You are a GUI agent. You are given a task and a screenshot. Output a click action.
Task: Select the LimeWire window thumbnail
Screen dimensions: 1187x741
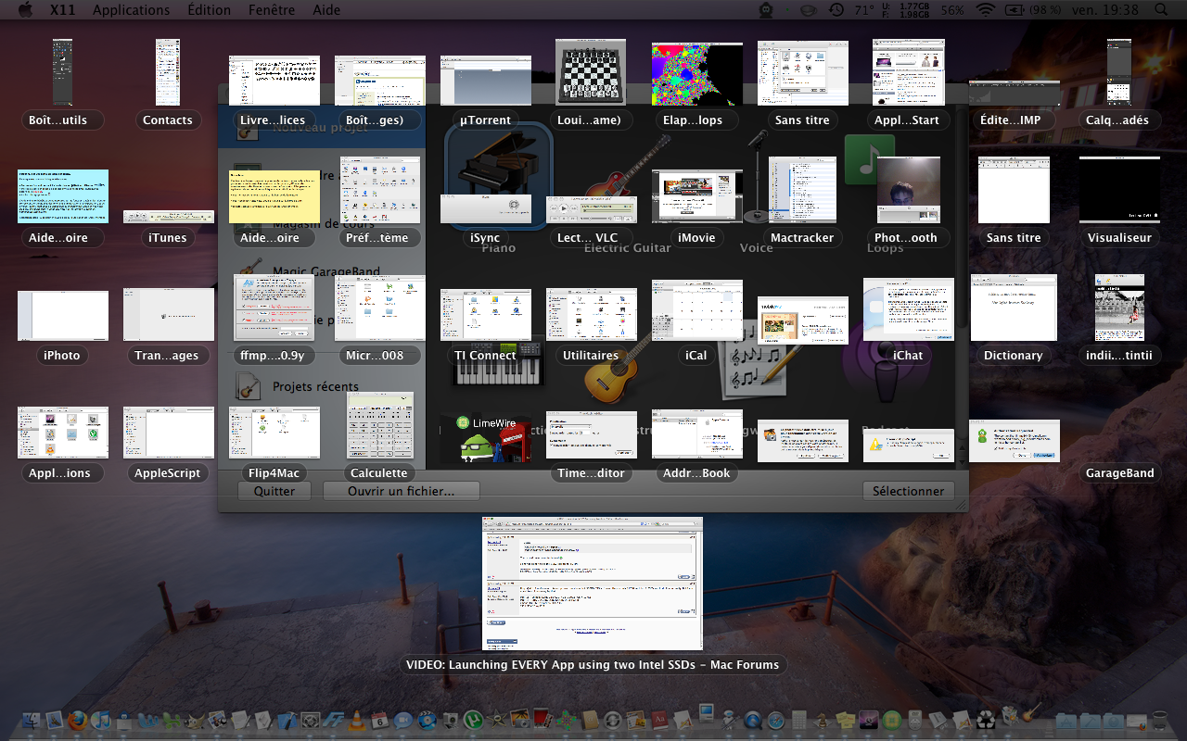coord(486,437)
